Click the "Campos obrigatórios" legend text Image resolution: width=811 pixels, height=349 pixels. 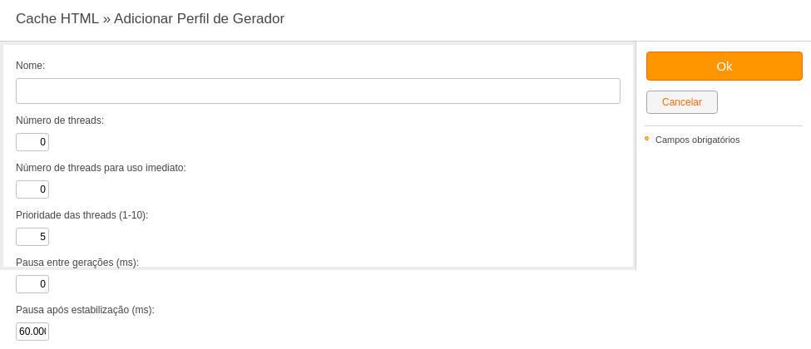tap(697, 140)
